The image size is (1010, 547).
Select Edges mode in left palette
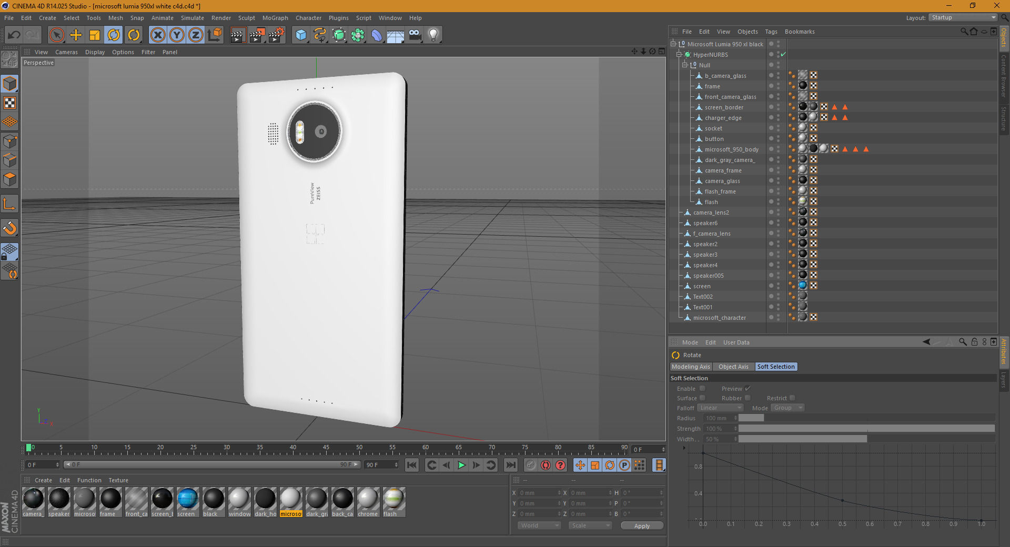(x=10, y=160)
